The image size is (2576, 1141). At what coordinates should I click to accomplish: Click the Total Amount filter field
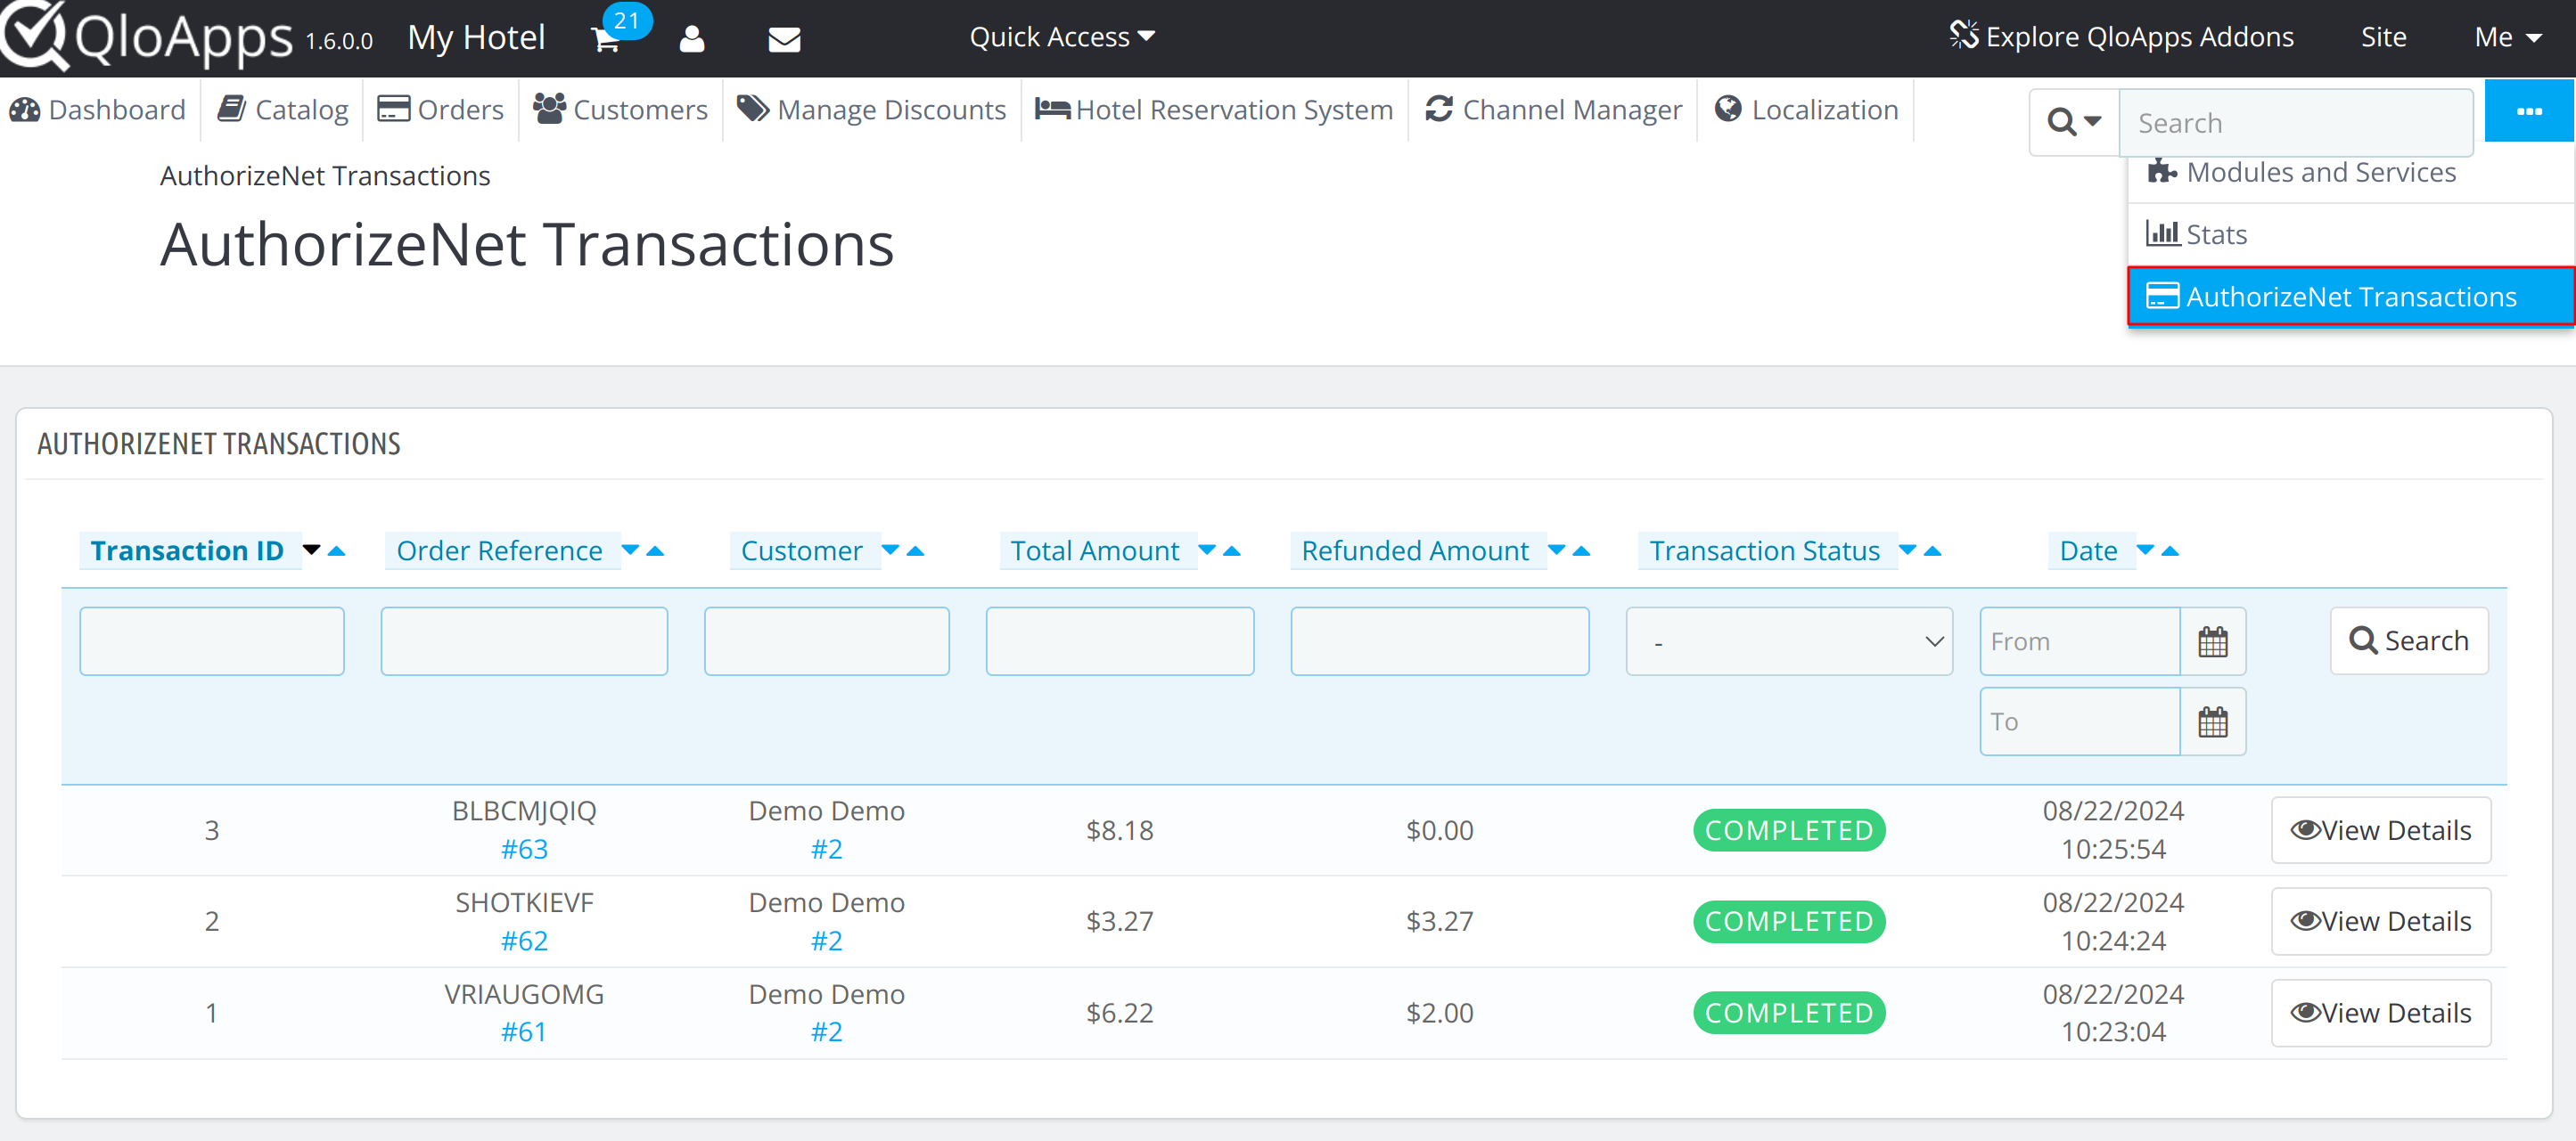coord(1120,641)
